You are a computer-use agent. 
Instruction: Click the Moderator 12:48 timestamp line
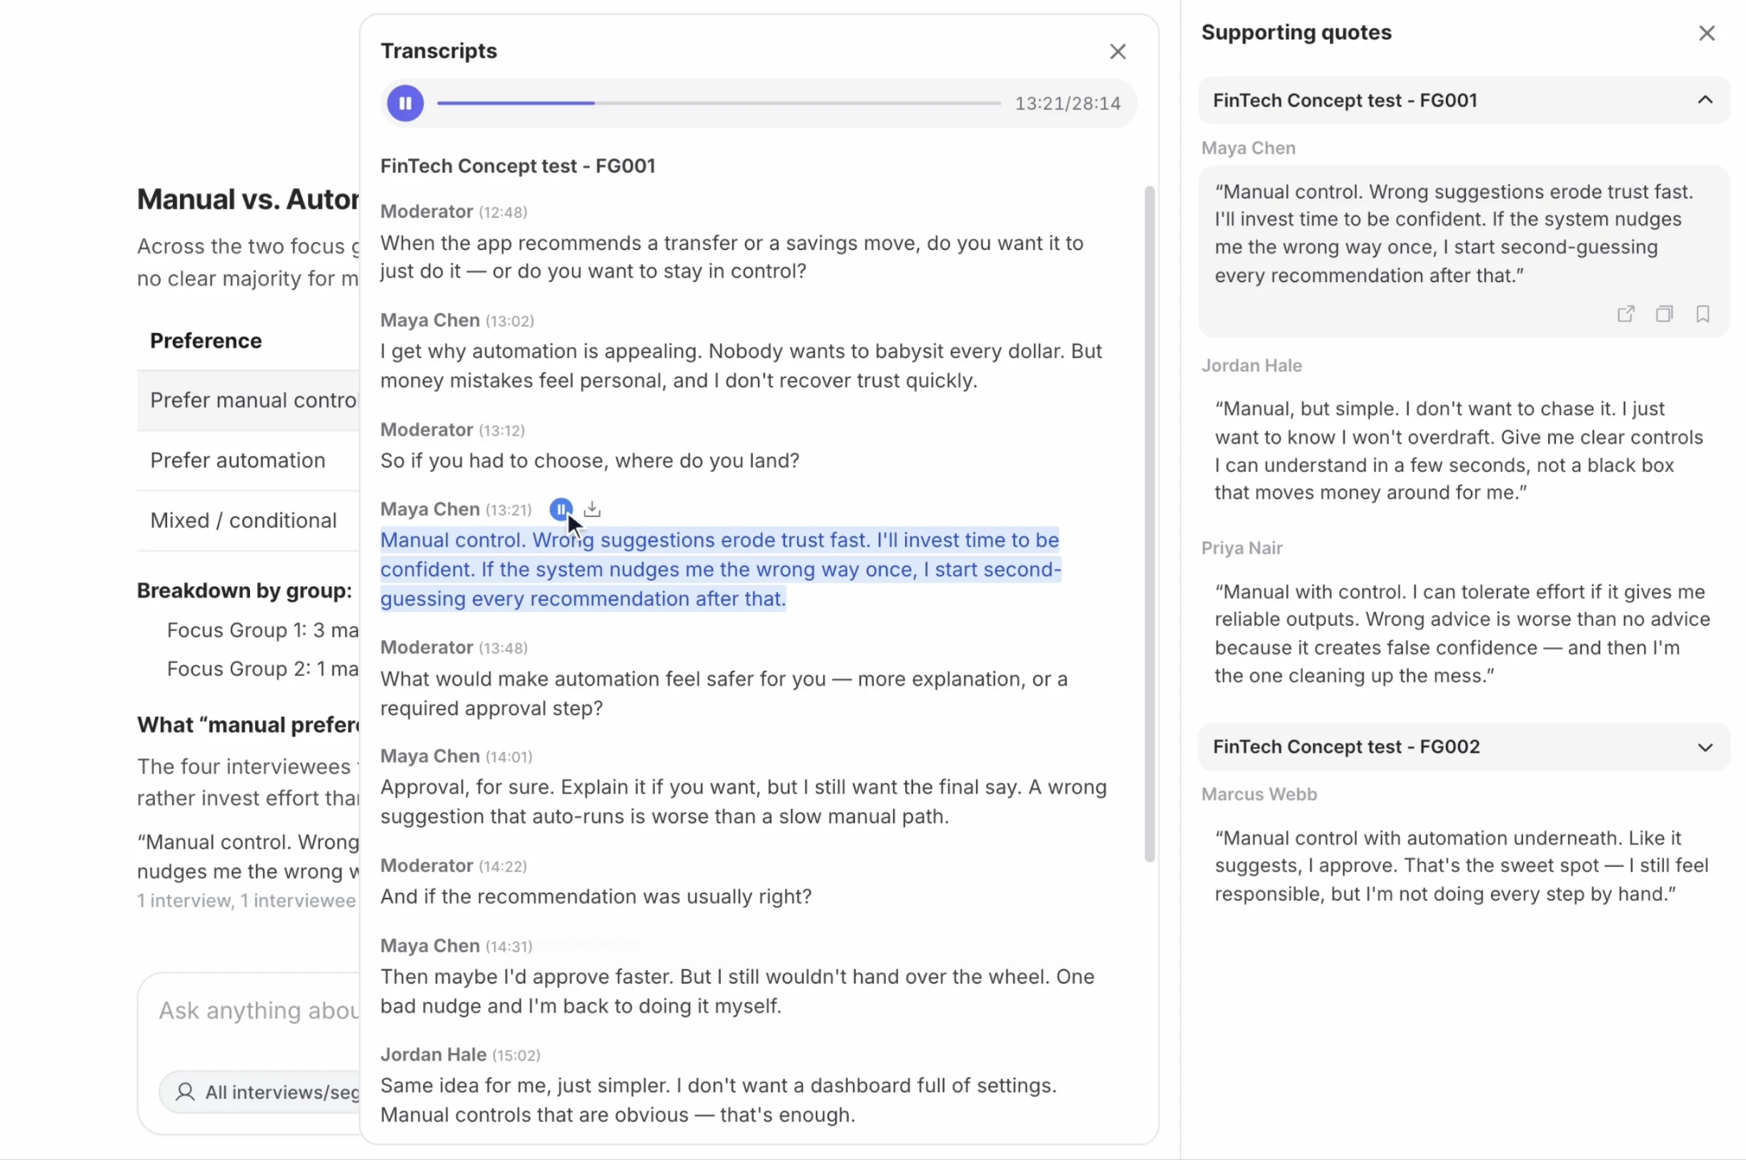coord(454,211)
